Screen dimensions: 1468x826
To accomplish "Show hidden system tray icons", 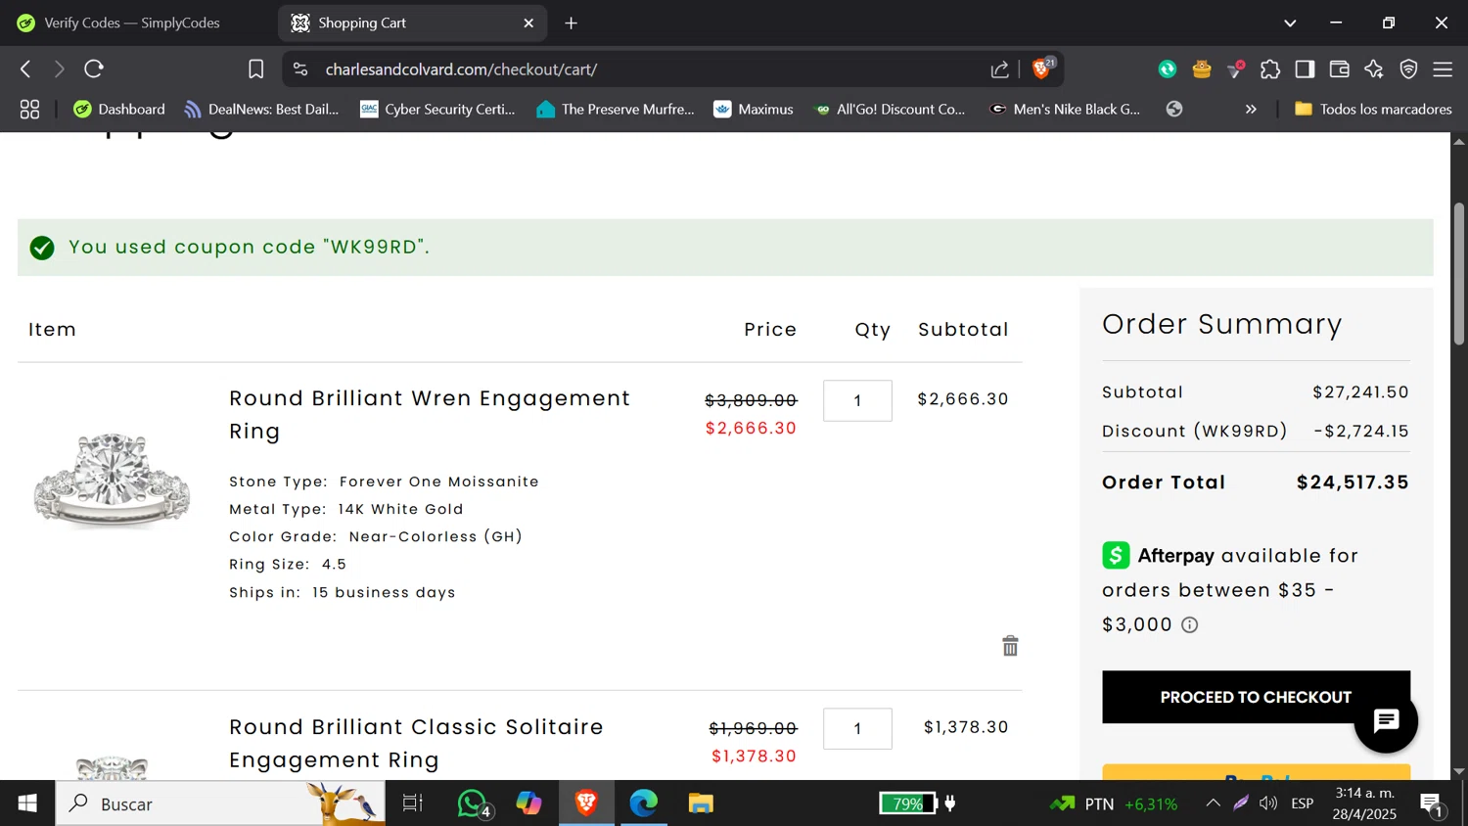I will coord(1213,803).
